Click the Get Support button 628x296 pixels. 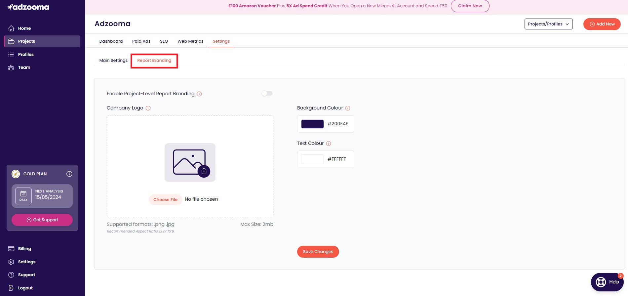pos(42,220)
